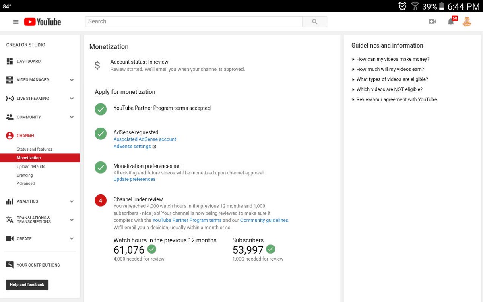Open the hamburger guide menu
This screenshot has height=302, width=483.
coord(16,22)
